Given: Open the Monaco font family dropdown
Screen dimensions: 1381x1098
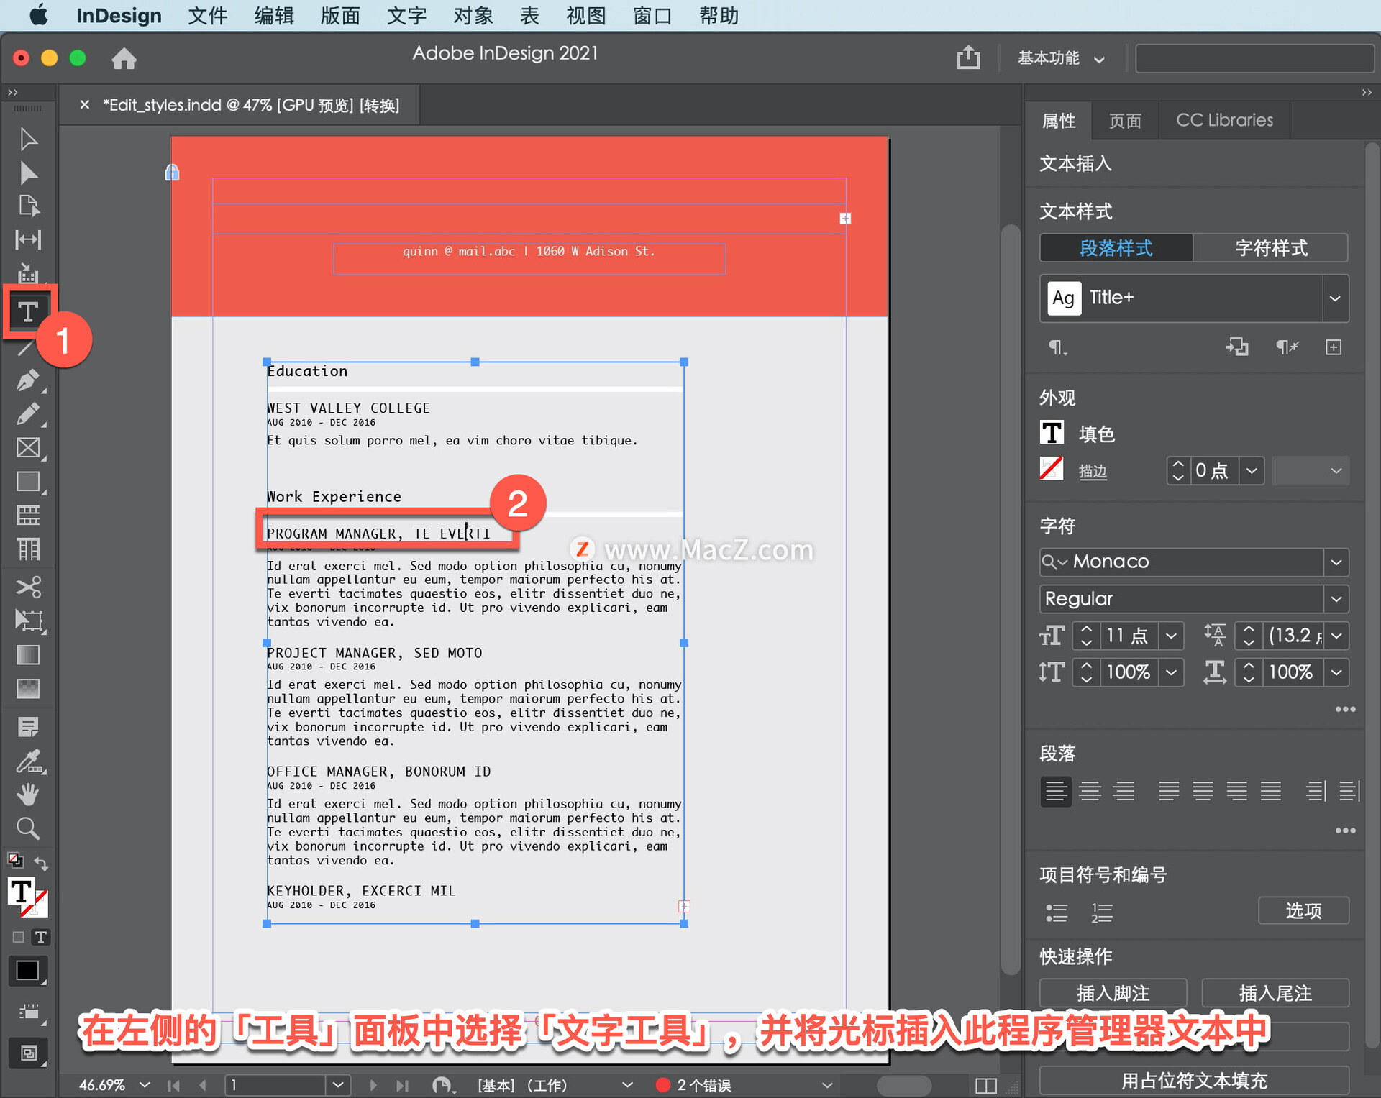Looking at the screenshot, I should click(1336, 562).
